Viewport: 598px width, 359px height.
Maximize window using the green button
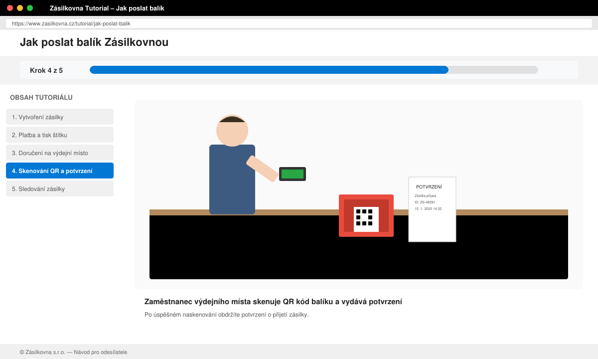pyautogui.click(x=30, y=8)
